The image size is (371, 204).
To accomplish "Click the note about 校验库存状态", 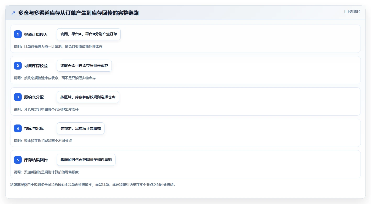I will pyautogui.click(x=55, y=78).
